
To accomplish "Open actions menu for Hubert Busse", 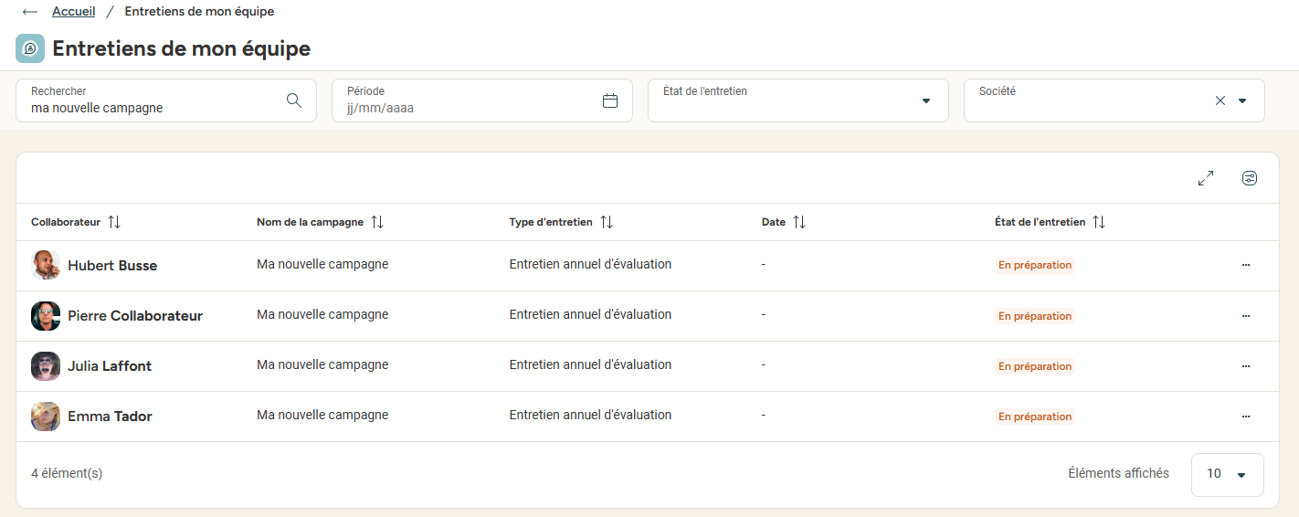I will coord(1246,265).
